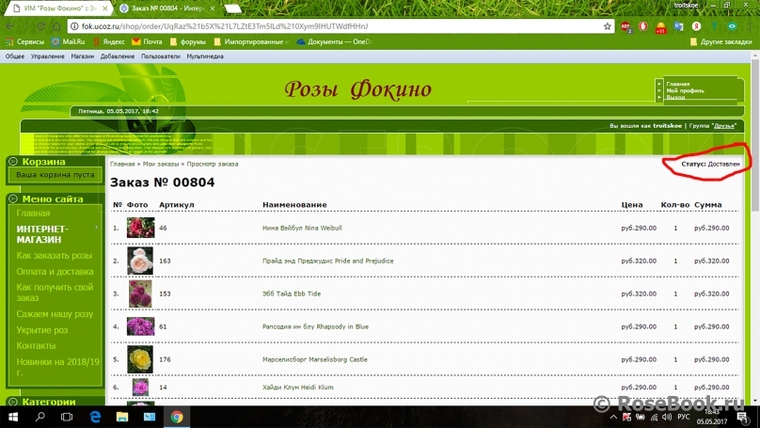Click the Нина Вайбул rose thumbnail
The width and height of the screenshot is (760, 428).
point(140,228)
